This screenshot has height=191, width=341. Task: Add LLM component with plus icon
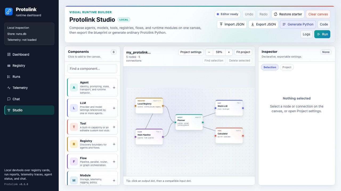(114, 108)
